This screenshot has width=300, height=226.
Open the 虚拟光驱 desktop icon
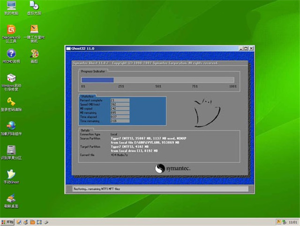click(x=34, y=7)
